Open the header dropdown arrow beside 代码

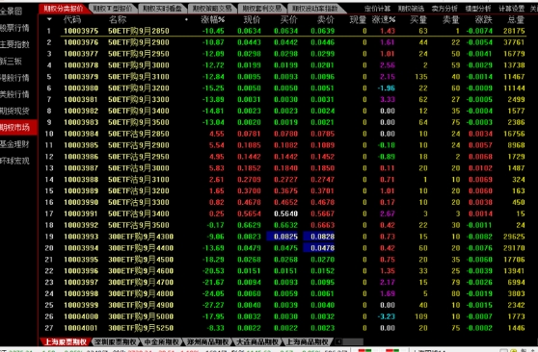pos(49,19)
